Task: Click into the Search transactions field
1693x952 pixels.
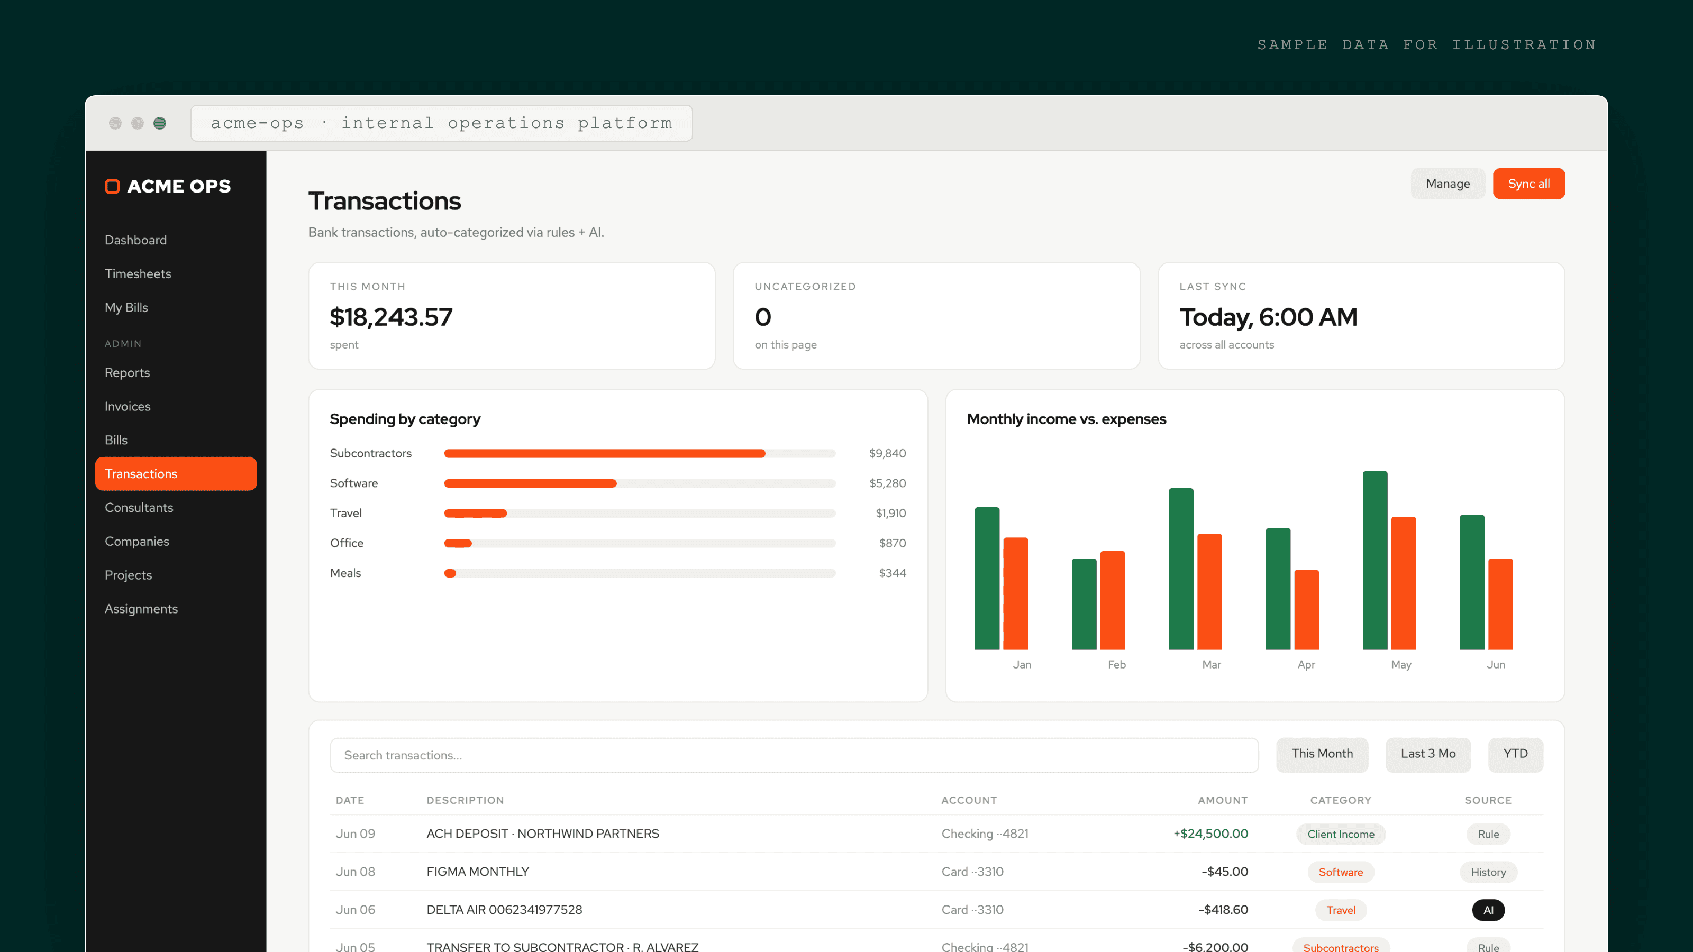Action: tap(794, 756)
